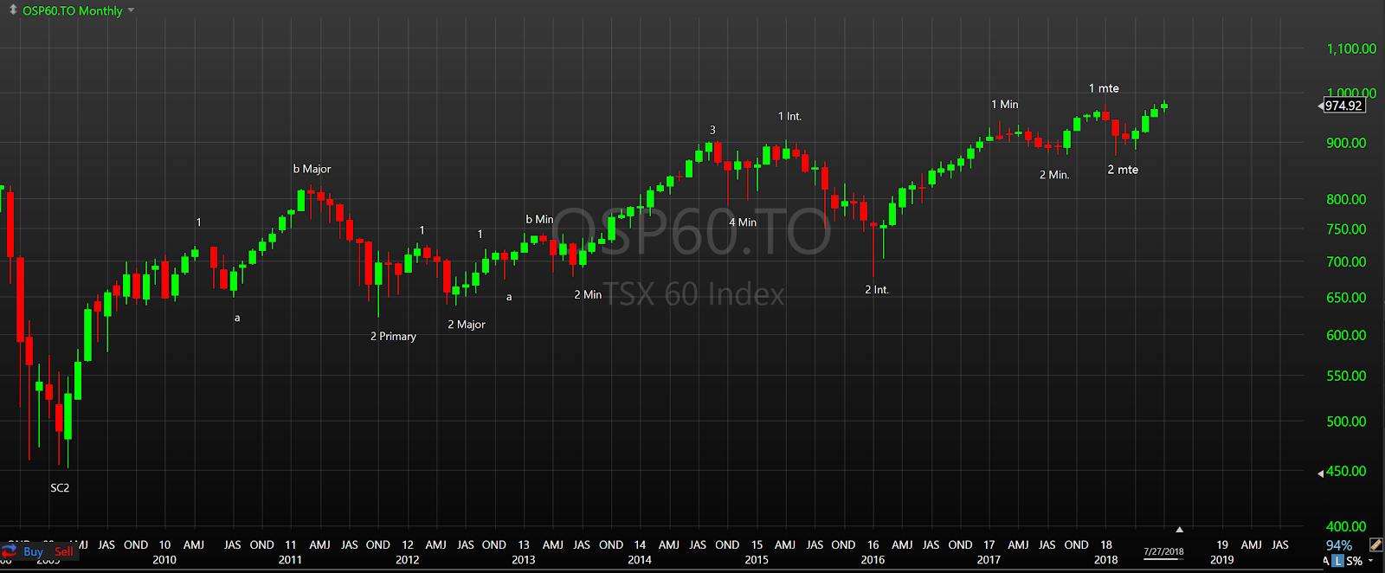Toggle the L (log) scale button

tap(1337, 561)
